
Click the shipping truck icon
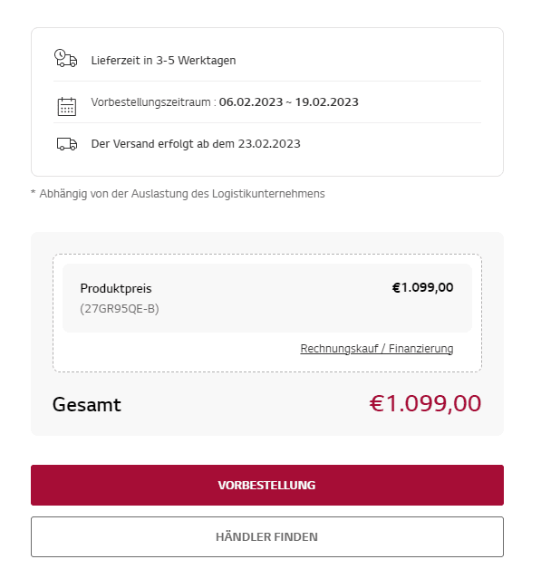tap(67, 144)
